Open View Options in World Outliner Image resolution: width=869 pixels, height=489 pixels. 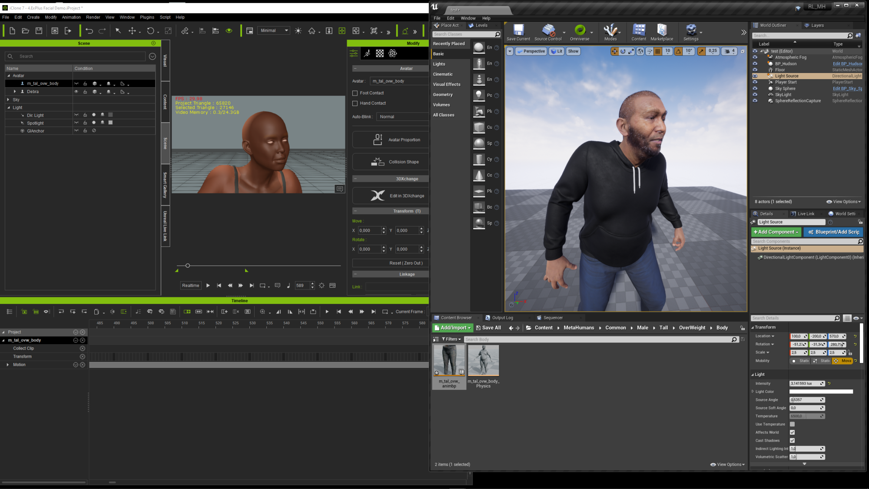(843, 202)
